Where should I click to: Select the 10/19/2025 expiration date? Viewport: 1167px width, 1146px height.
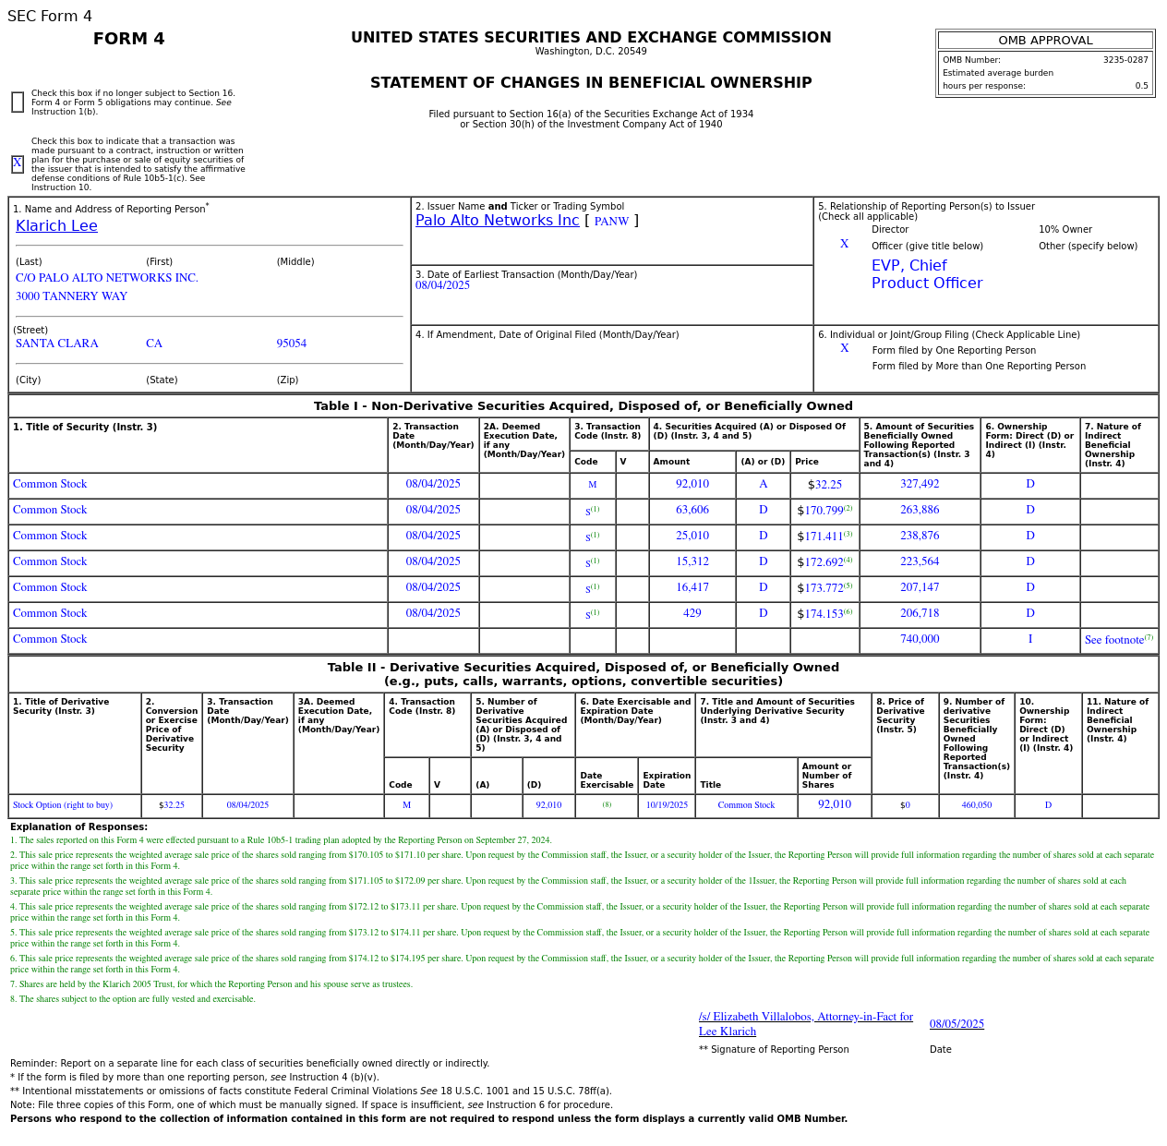[x=667, y=805]
